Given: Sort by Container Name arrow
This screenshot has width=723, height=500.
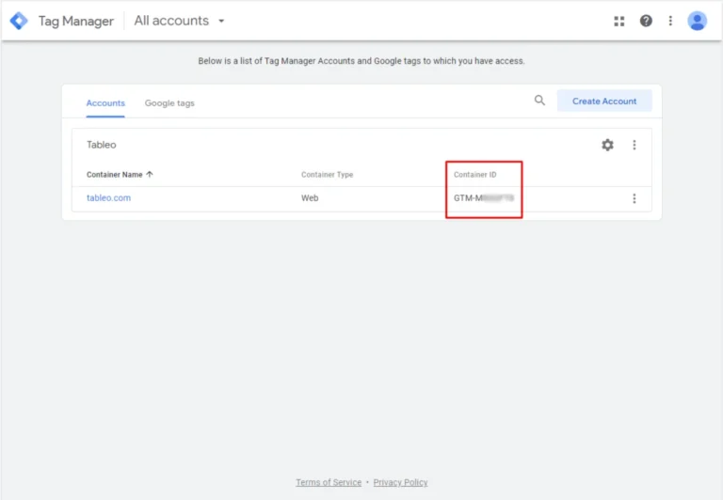Looking at the screenshot, I should click(150, 175).
